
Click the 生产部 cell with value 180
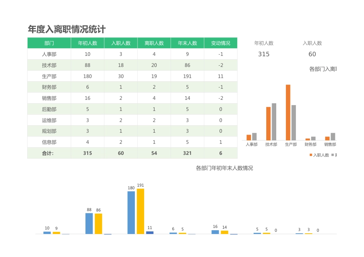[x=87, y=76]
